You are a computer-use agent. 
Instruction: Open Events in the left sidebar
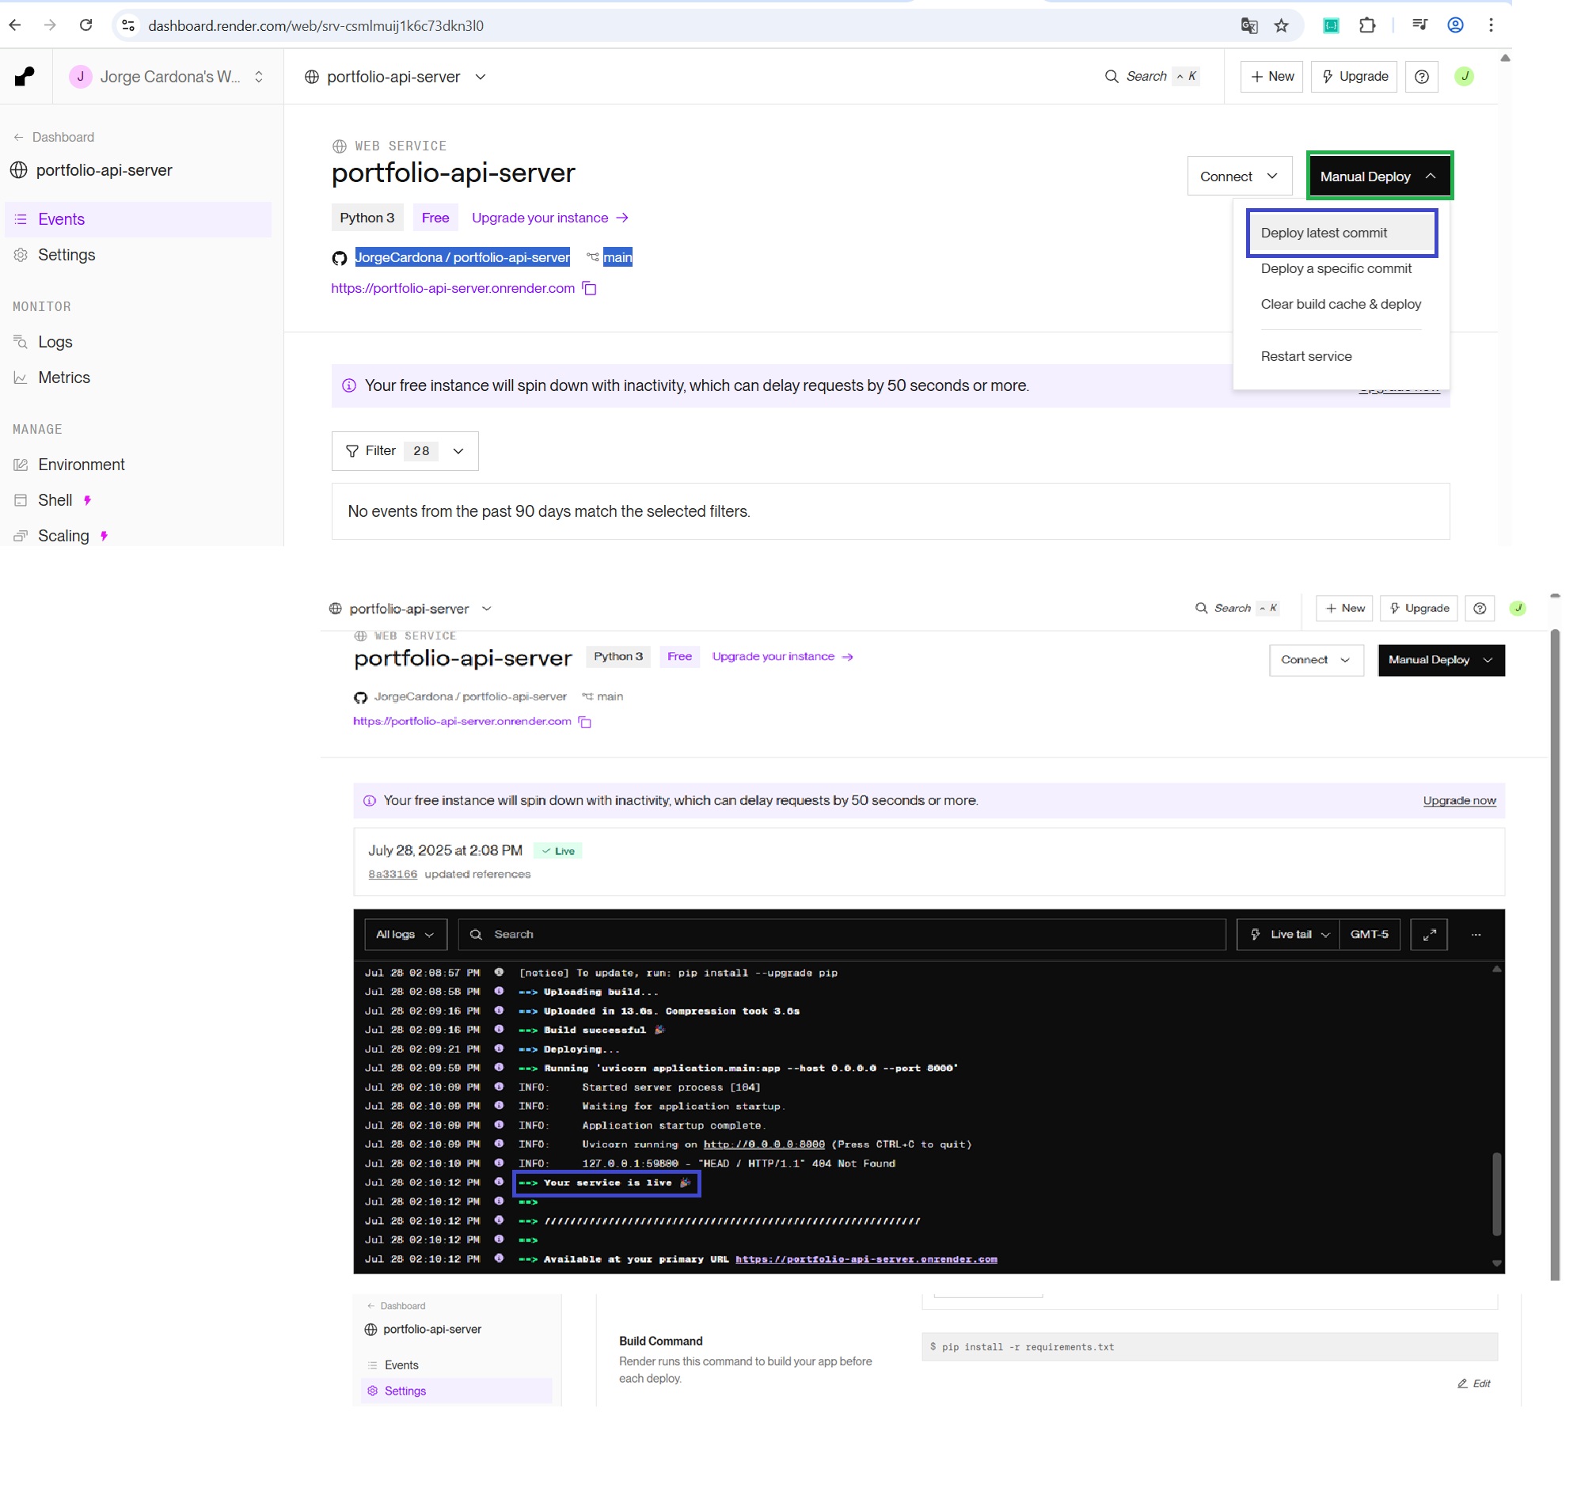(x=138, y=219)
